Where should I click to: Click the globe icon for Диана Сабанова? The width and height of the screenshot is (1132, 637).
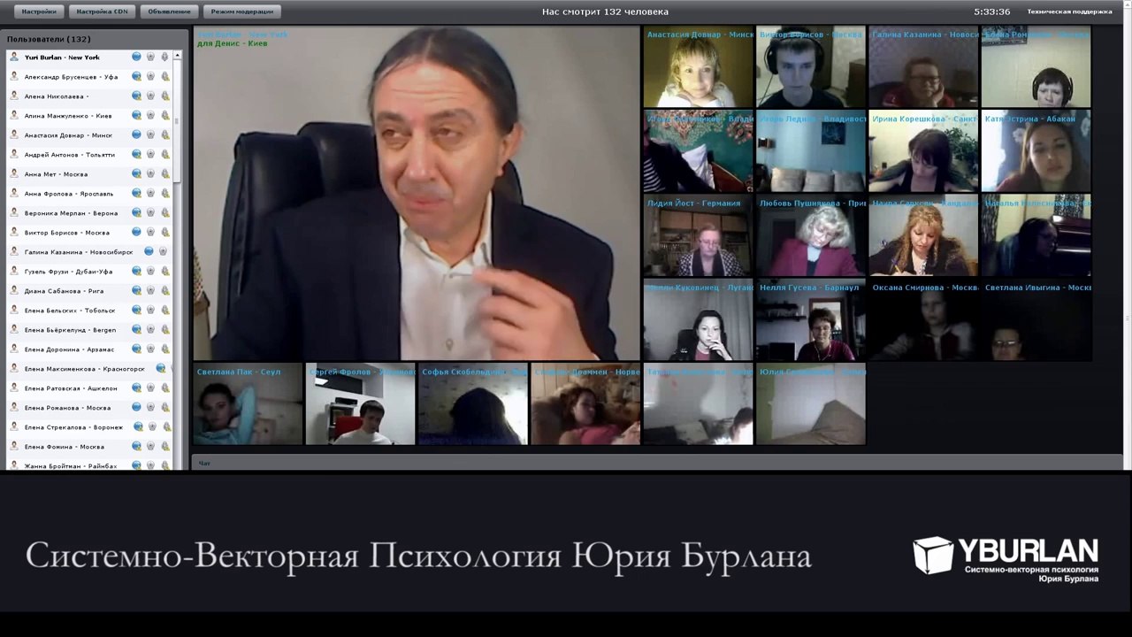[136, 290]
